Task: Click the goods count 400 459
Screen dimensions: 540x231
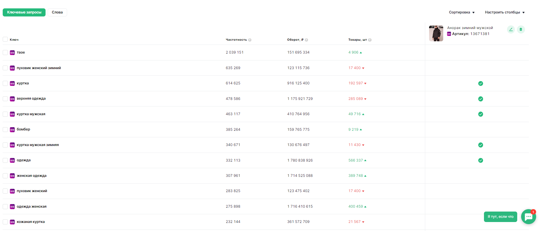Action: (x=355, y=206)
